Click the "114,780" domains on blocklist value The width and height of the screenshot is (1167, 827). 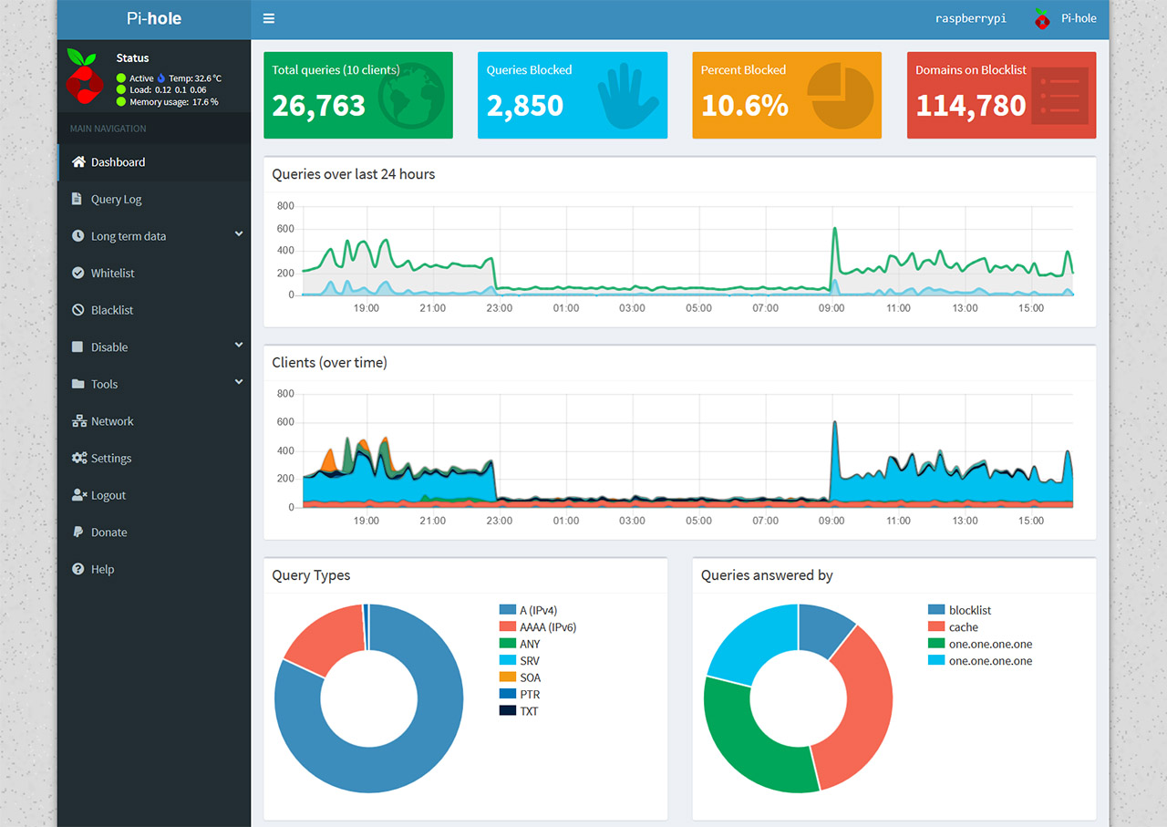(x=971, y=106)
